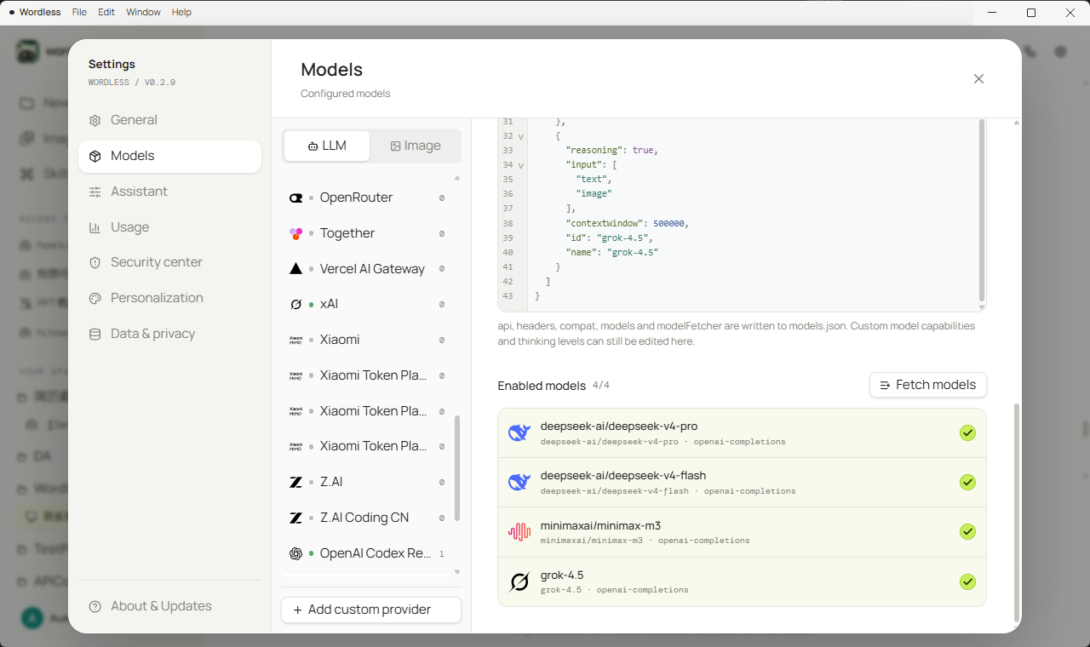Click the JSON editor scrollbar
1090x647 pixels.
982,210
